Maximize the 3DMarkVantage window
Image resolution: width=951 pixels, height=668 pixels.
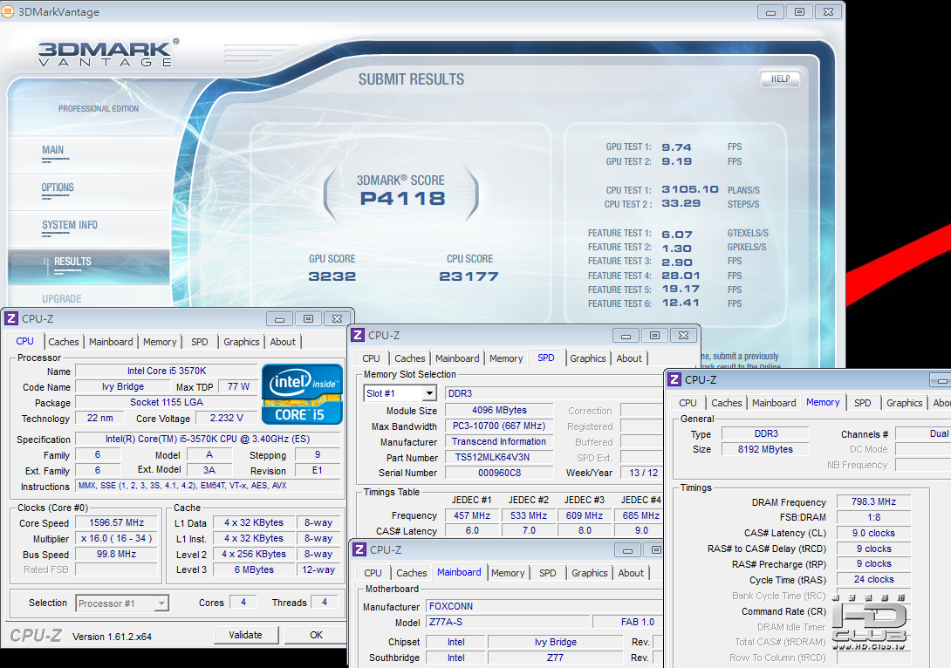(x=799, y=12)
